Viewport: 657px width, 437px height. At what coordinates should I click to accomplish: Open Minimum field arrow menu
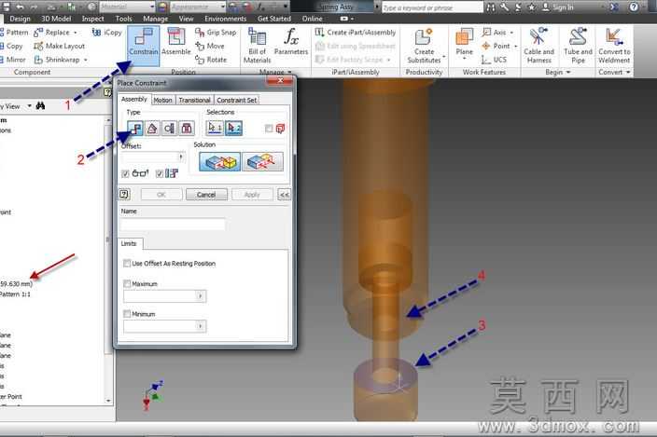[201, 326]
